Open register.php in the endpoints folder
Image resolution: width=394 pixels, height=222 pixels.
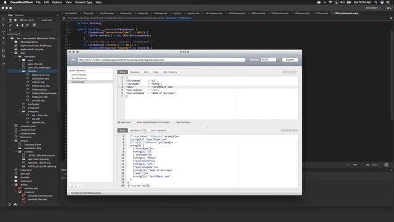tap(38, 122)
